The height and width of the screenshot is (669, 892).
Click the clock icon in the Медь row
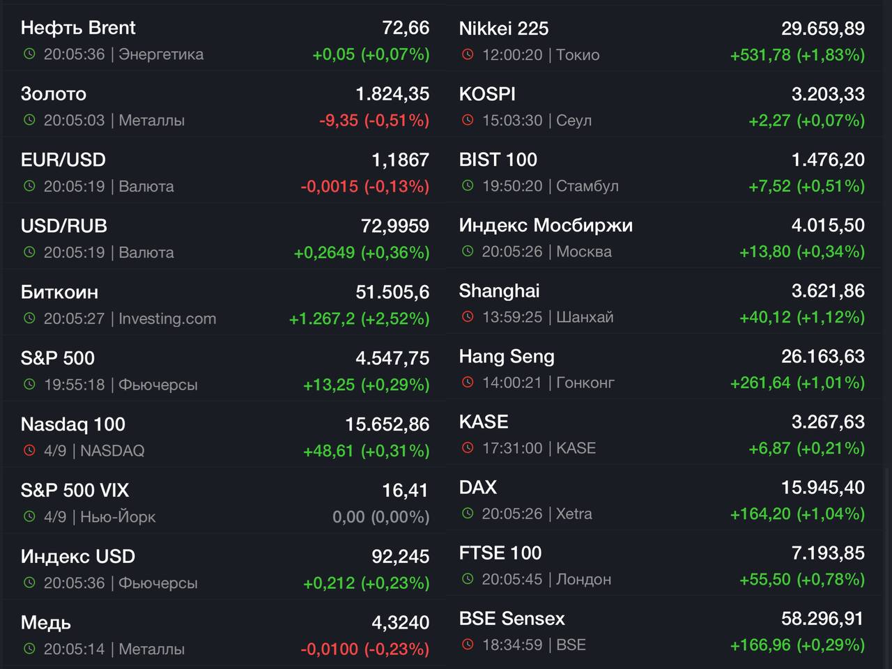pyautogui.click(x=29, y=649)
